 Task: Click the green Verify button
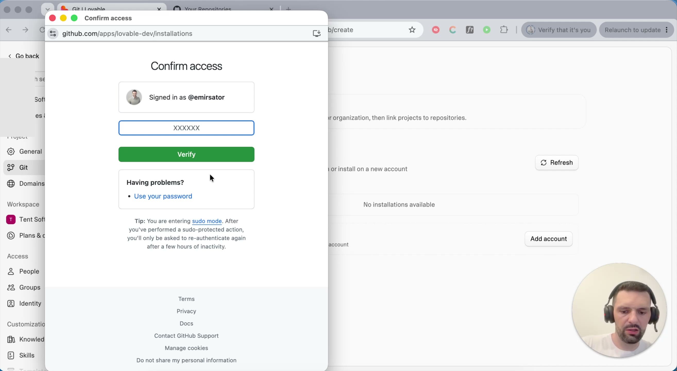click(x=186, y=154)
